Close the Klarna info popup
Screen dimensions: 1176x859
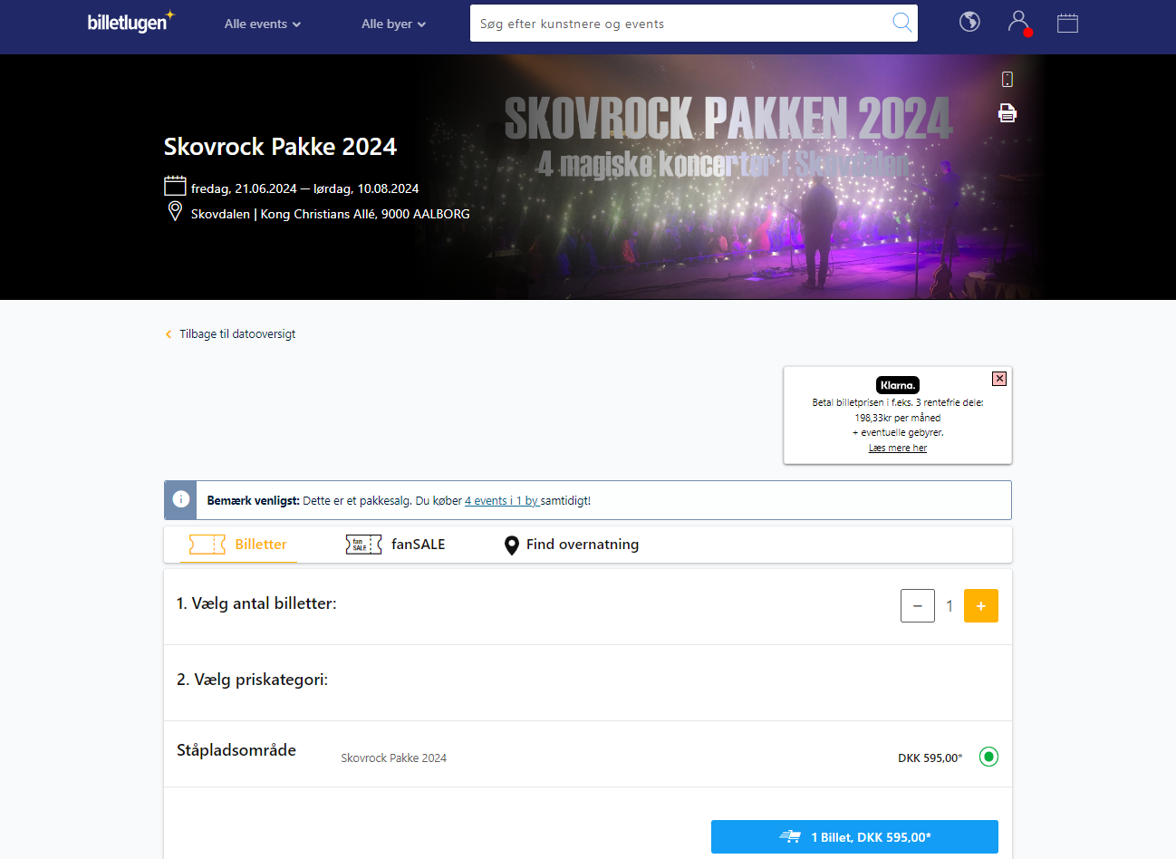click(998, 379)
